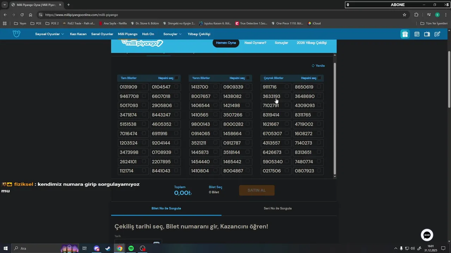Click the SATIN AL button
Screen dimensions: 451x253
(x=257, y=190)
